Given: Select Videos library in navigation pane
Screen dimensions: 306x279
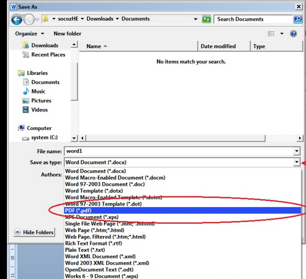Looking at the screenshot, I should (x=35, y=110).
